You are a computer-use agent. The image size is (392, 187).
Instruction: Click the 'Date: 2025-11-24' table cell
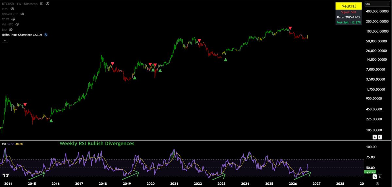point(348,17)
